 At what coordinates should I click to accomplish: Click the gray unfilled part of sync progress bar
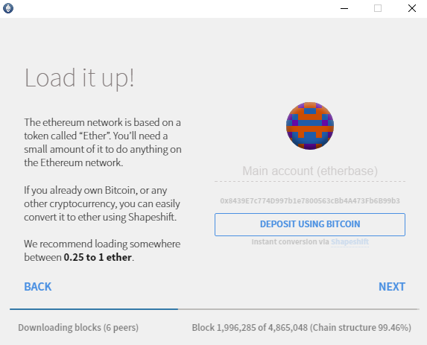click(x=299, y=309)
